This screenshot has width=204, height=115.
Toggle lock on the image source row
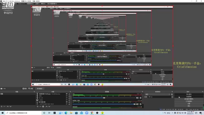(x=69, y=100)
